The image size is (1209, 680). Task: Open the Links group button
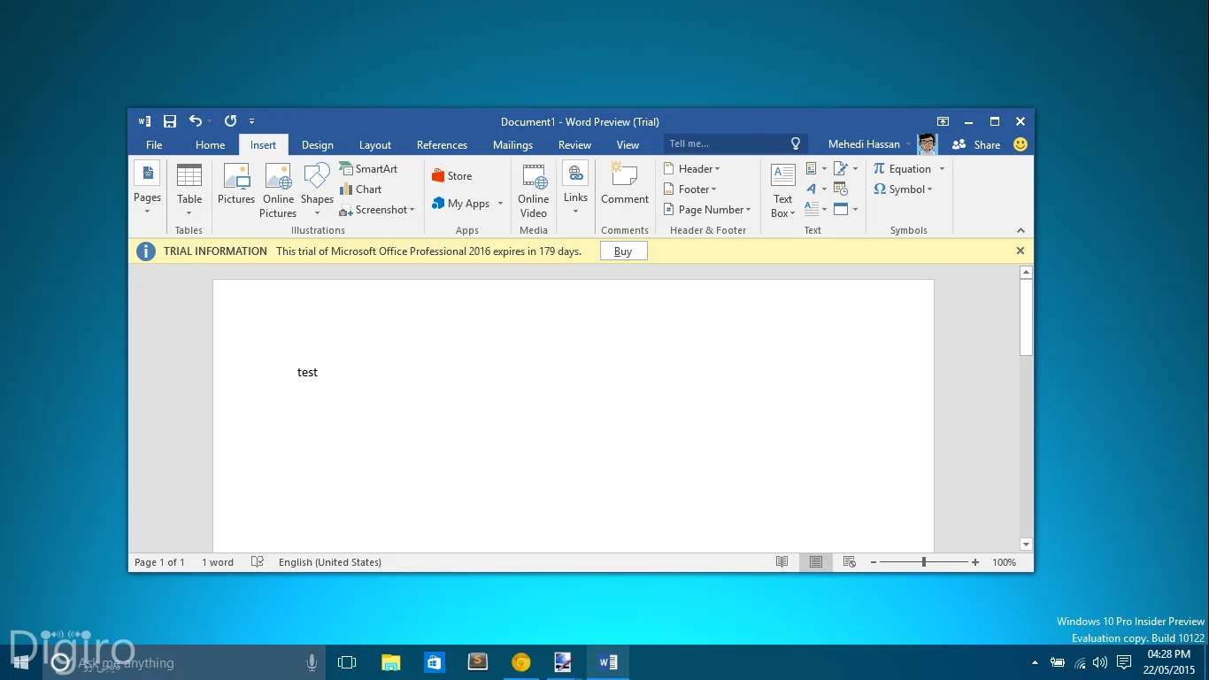pos(575,189)
